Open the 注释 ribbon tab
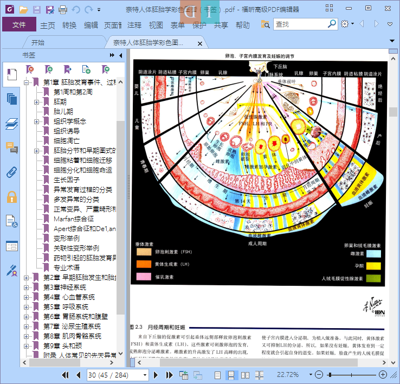This screenshot has height=384, width=400. point(134,25)
